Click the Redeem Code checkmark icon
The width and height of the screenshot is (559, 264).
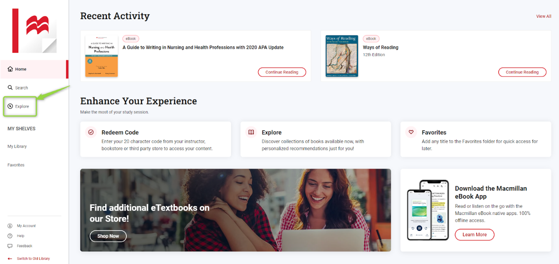point(91,132)
